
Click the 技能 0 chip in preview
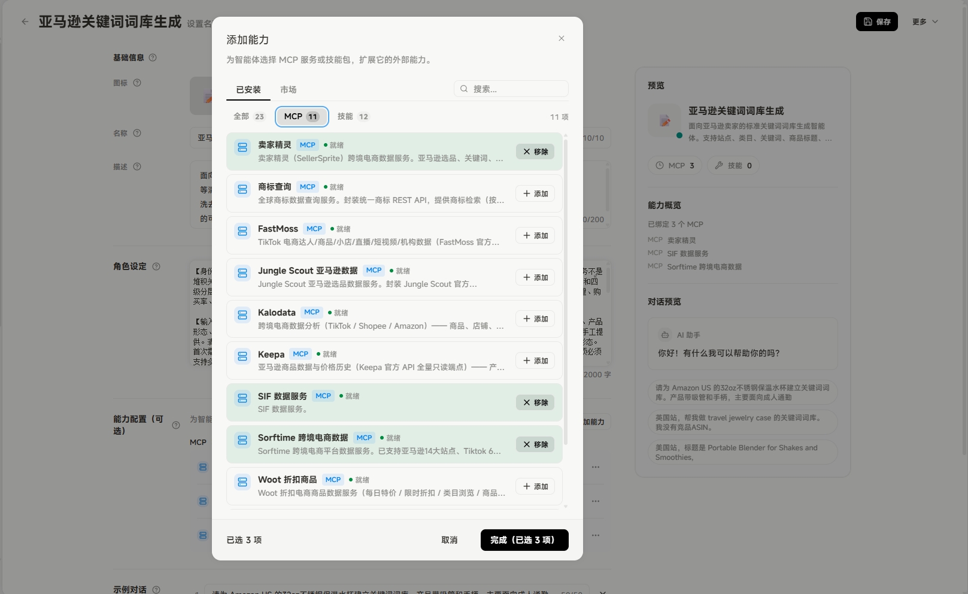pyautogui.click(x=733, y=165)
